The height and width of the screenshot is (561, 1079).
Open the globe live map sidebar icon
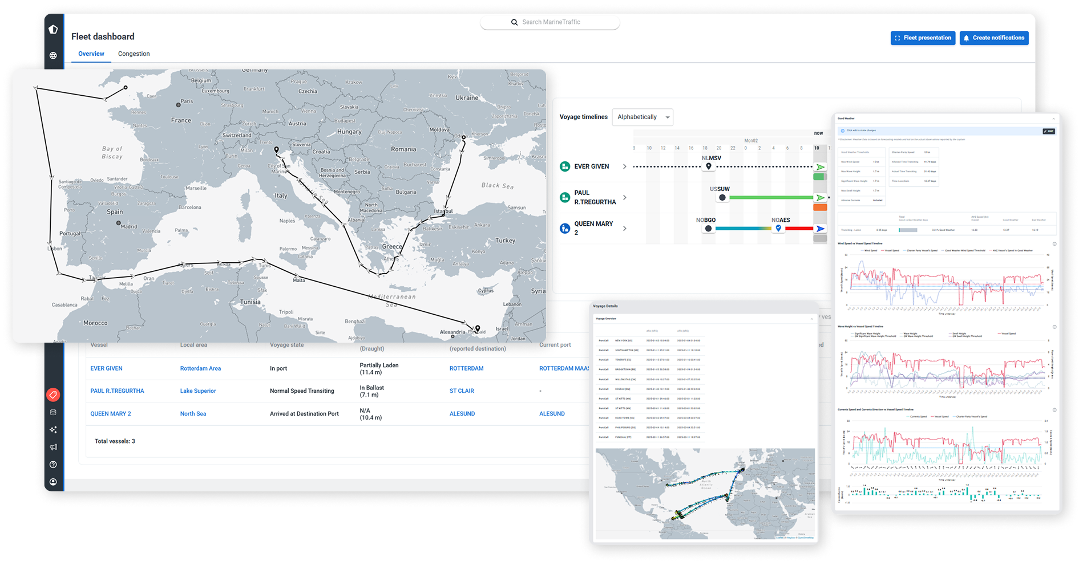point(53,55)
